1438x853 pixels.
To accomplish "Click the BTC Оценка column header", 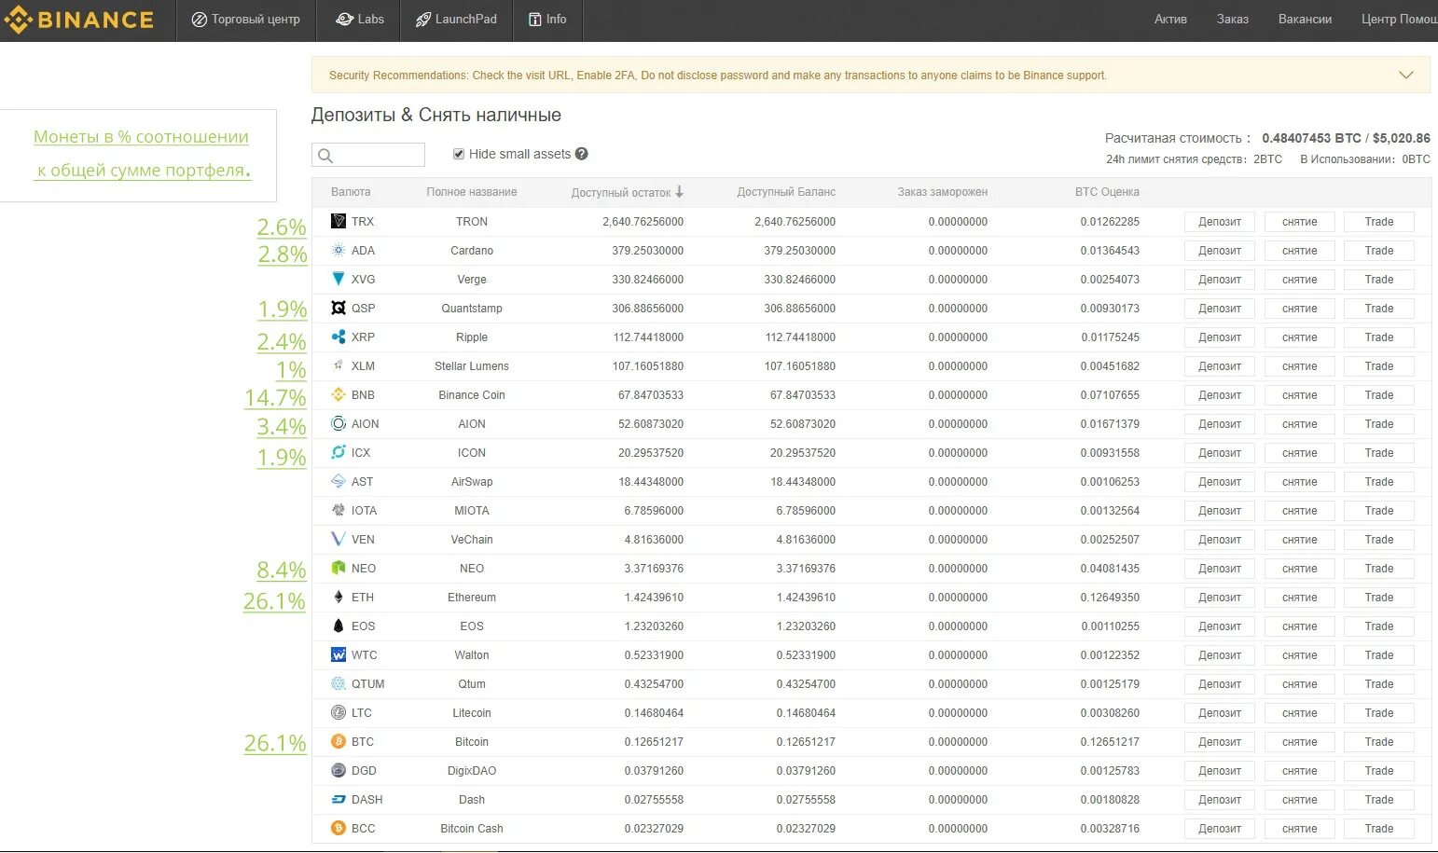I will tap(1107, 192).
